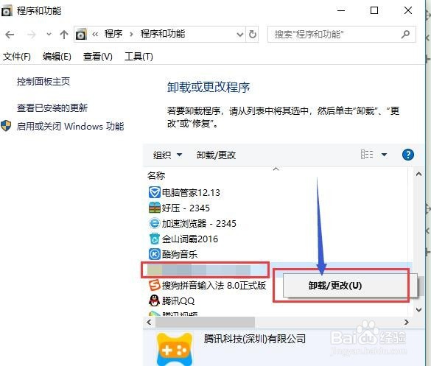Change view with the view layout icon
Viewport: 431px width, 366px height.
pos(367,155)
